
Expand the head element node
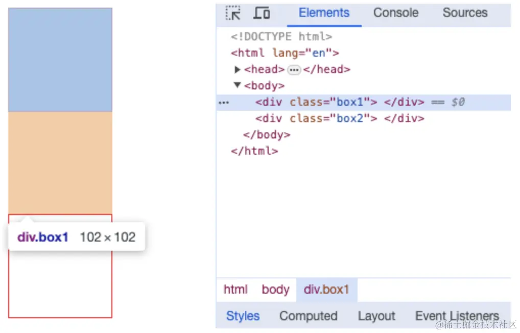[x=238, y=69]
